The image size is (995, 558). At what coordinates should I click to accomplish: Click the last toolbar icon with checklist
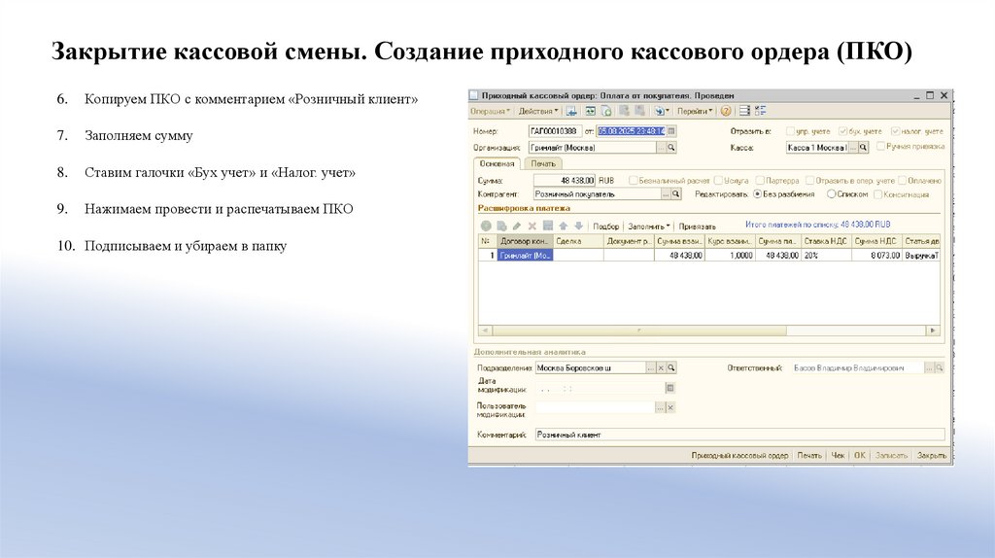tap(760, 111)
